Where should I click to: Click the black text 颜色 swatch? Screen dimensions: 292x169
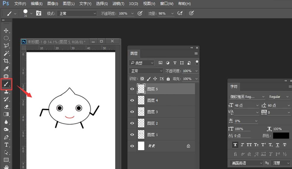tap(281, 136)
